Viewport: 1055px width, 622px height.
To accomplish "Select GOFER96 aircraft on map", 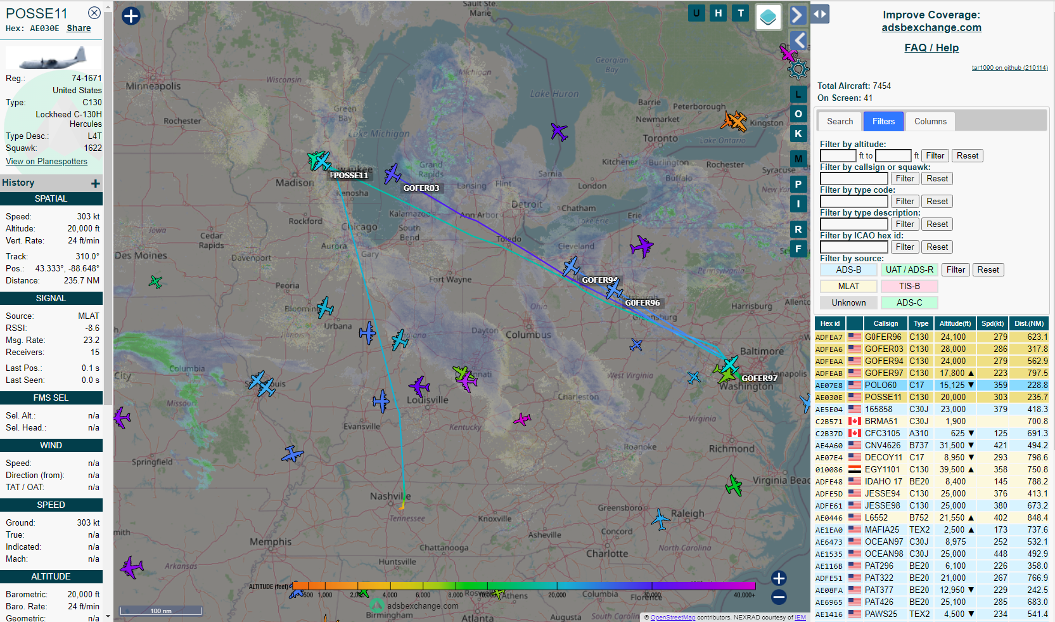I will 614,290.
